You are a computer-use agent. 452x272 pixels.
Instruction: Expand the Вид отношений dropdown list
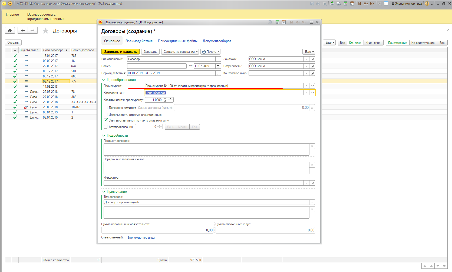point(218,59)
